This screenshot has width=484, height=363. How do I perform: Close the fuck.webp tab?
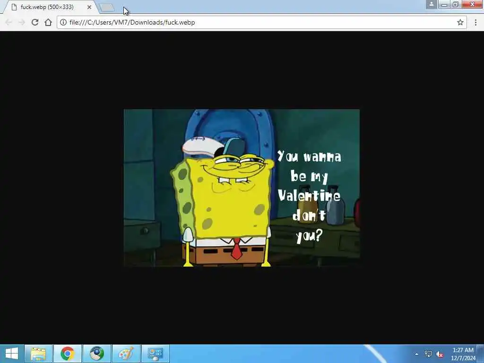pyautogui.click(x=89, y=7)
